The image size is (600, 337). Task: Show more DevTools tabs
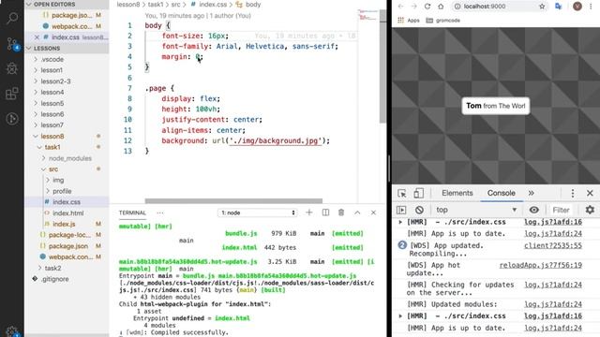532,193
